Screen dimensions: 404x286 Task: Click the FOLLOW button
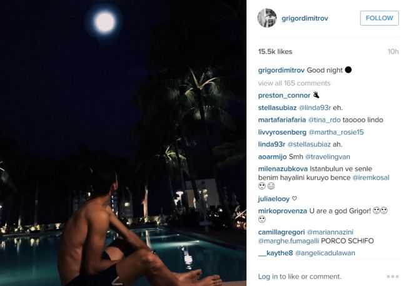click(379, 18)
